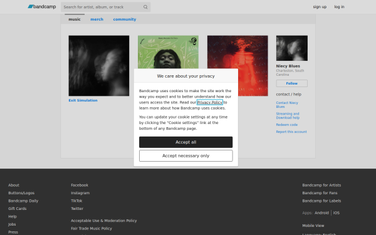Open Streaming and Download help

click(x=288, y=115)
